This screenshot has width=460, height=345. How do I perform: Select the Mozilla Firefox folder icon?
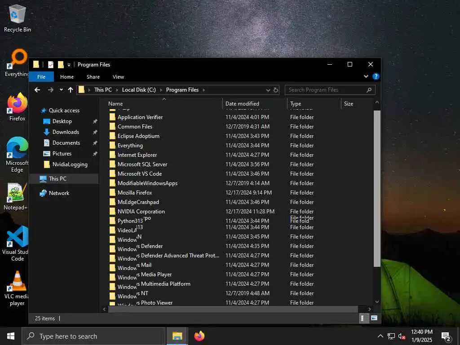112,193
